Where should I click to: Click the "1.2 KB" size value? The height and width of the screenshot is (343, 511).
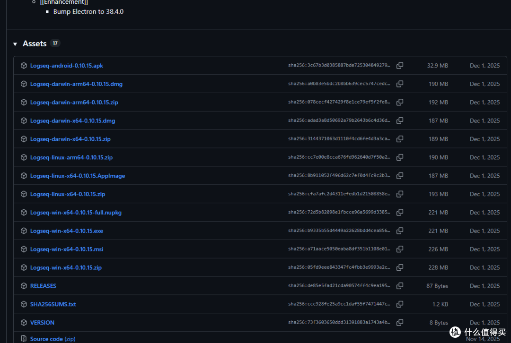tap(440, 304)
